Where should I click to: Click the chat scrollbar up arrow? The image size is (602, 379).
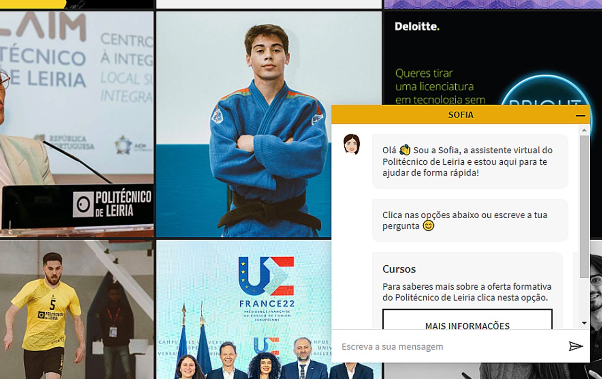coord(584,130)
